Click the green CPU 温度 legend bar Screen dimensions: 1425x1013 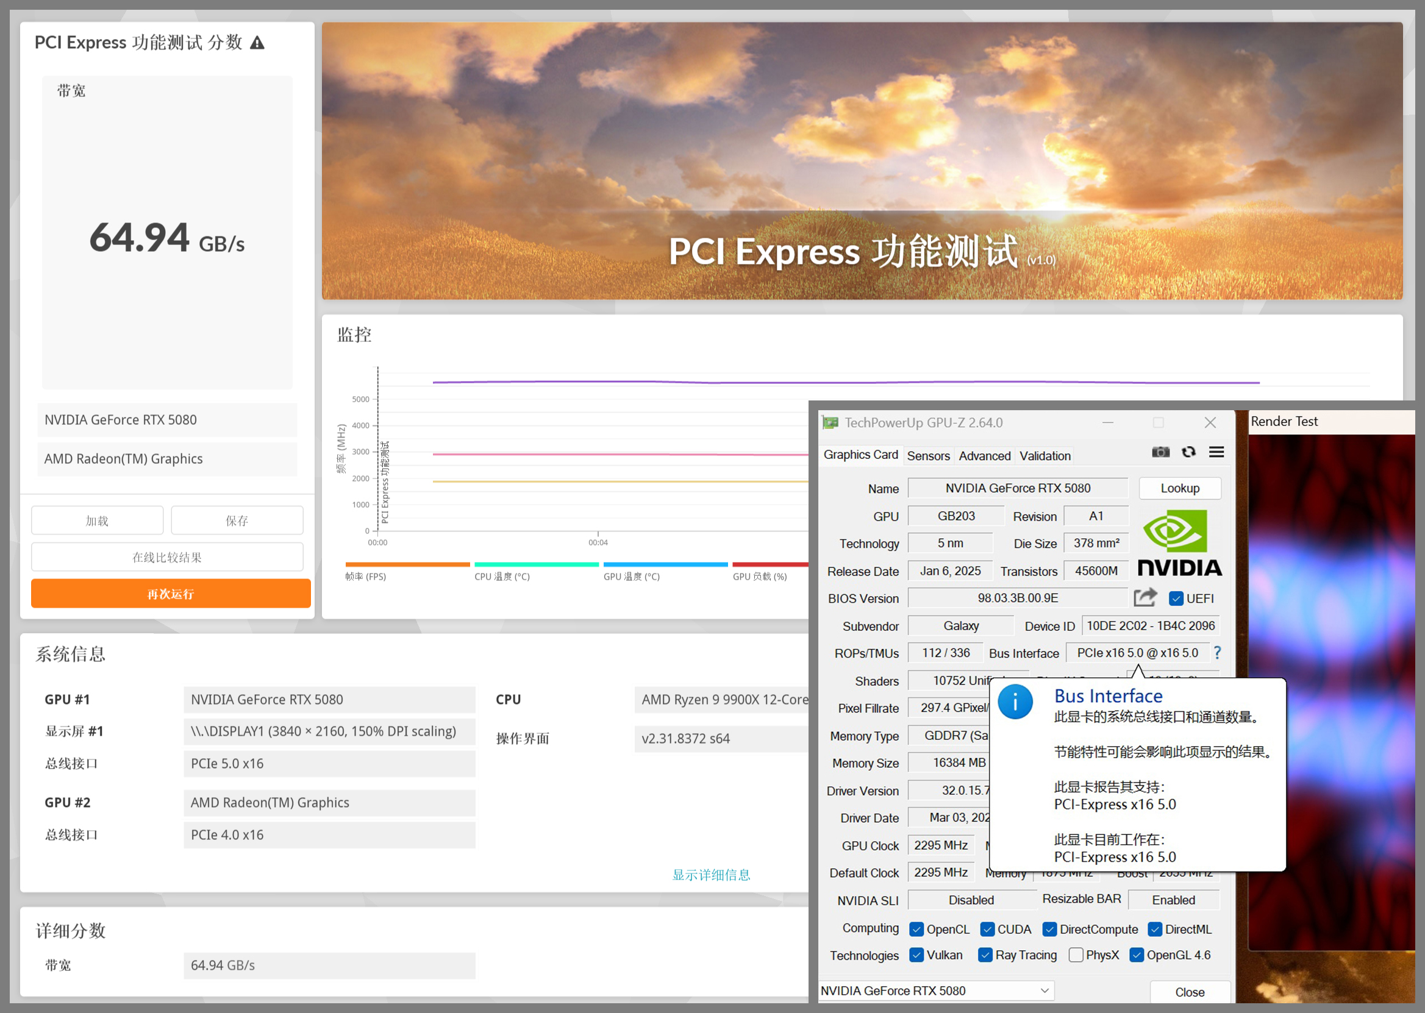pyautogui.click(x=537, y=564)
